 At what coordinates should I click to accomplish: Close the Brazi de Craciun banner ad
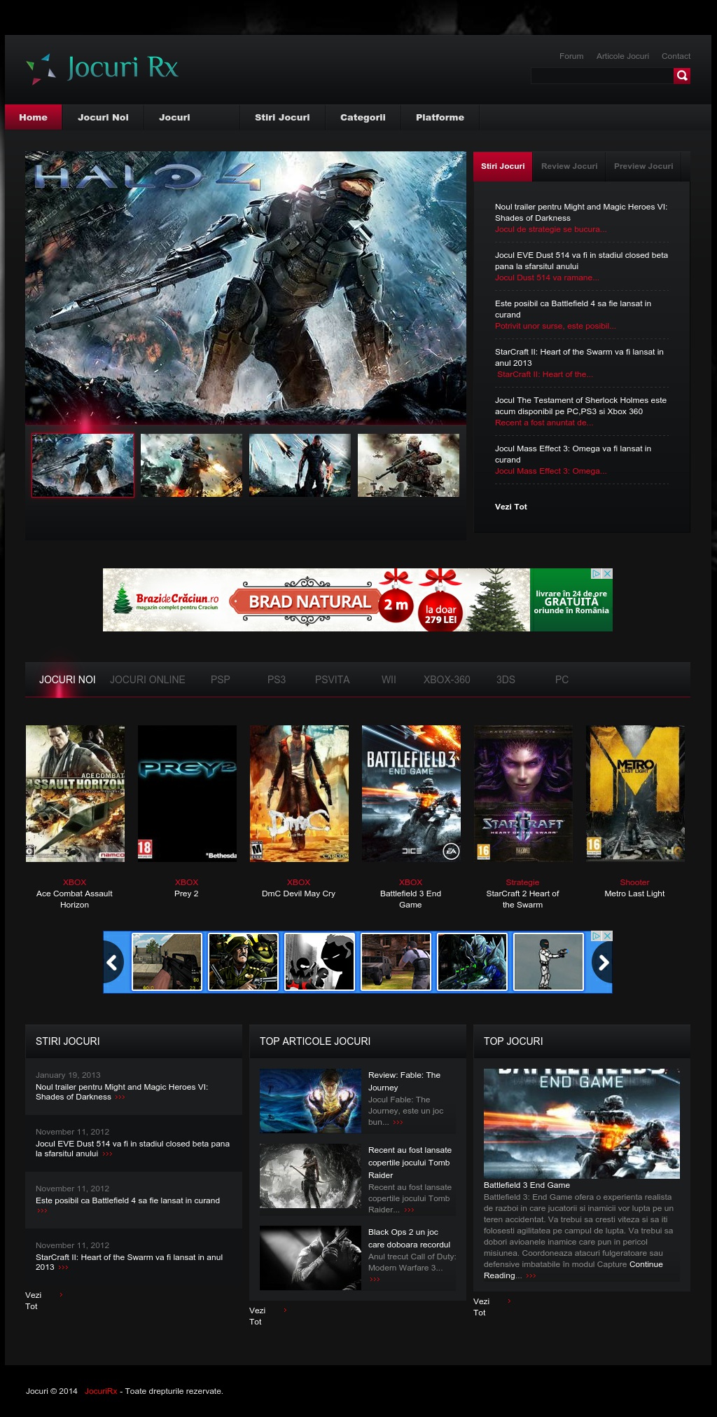608,573
